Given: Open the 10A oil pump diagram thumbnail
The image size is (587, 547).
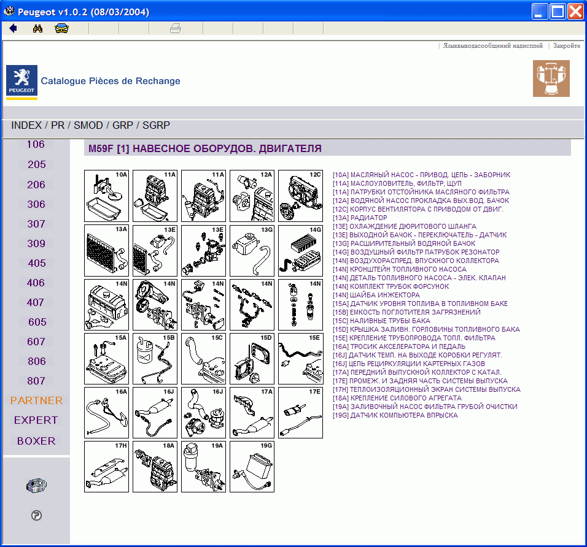Looking at the screenshot, I should tap(106, 196).
